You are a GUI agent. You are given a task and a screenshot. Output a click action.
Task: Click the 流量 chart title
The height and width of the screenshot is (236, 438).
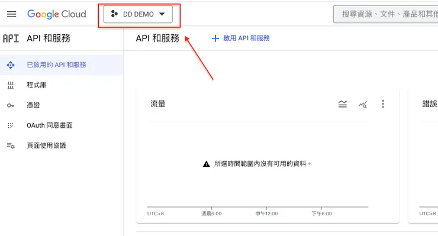coord(158,104)
